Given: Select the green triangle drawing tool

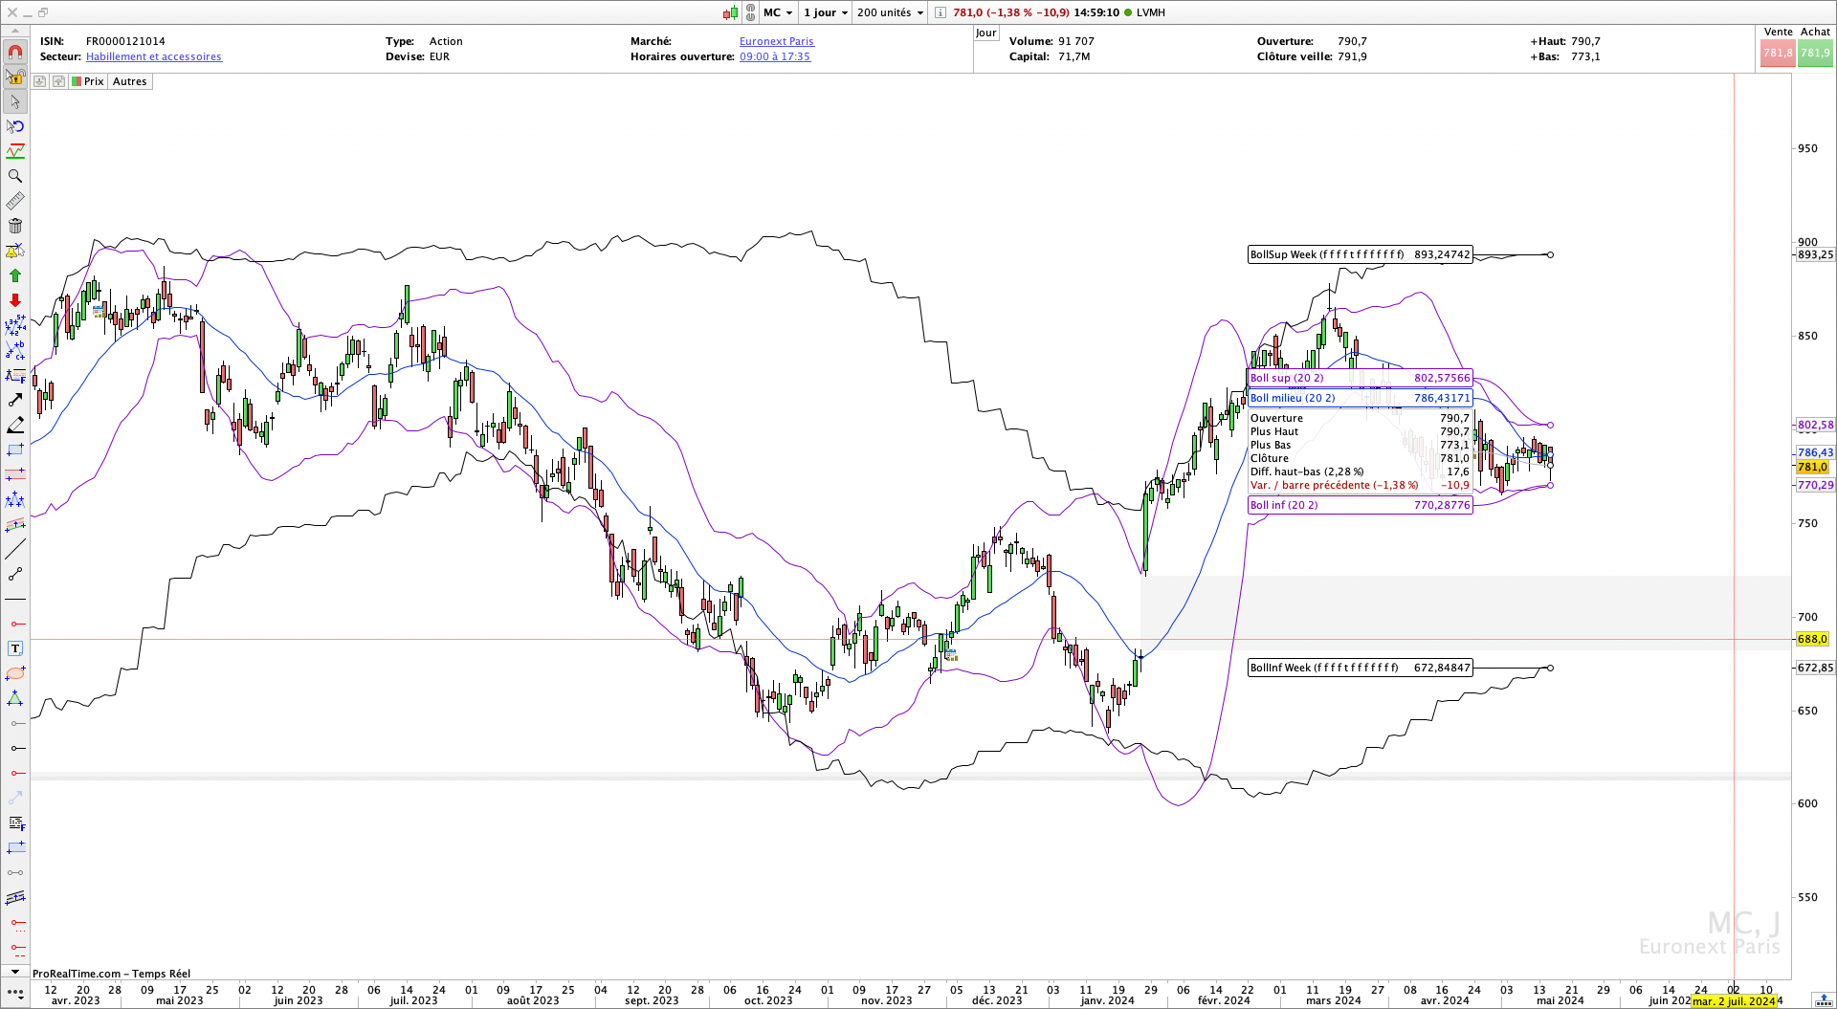Looking at the screenshot, I should [15, 698].
